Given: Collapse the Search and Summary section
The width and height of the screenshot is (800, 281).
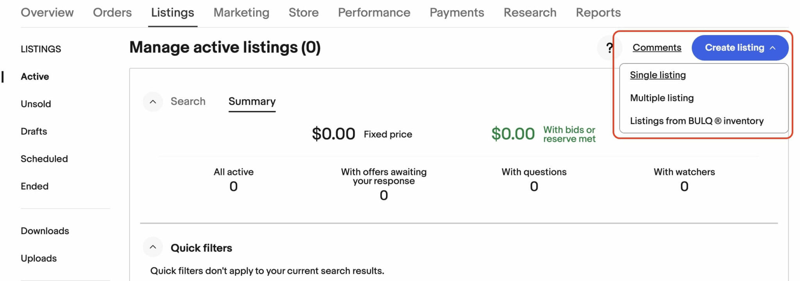Looking at the screenshot, I should [153, 101].
